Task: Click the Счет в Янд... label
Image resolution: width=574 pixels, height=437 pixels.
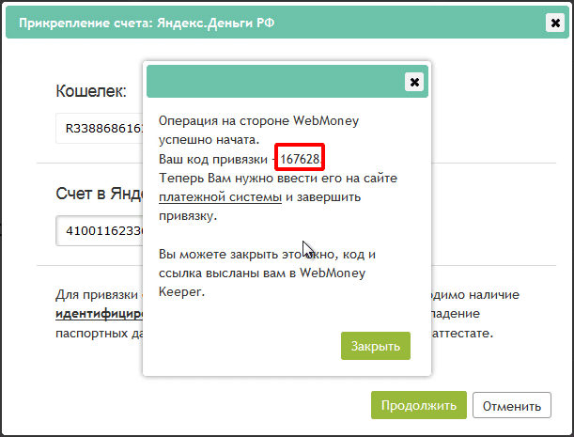Action: click(100, 194)
